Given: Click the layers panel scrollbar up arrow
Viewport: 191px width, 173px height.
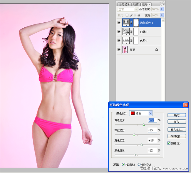Looking at the screenshot, I should coord(163,20).
